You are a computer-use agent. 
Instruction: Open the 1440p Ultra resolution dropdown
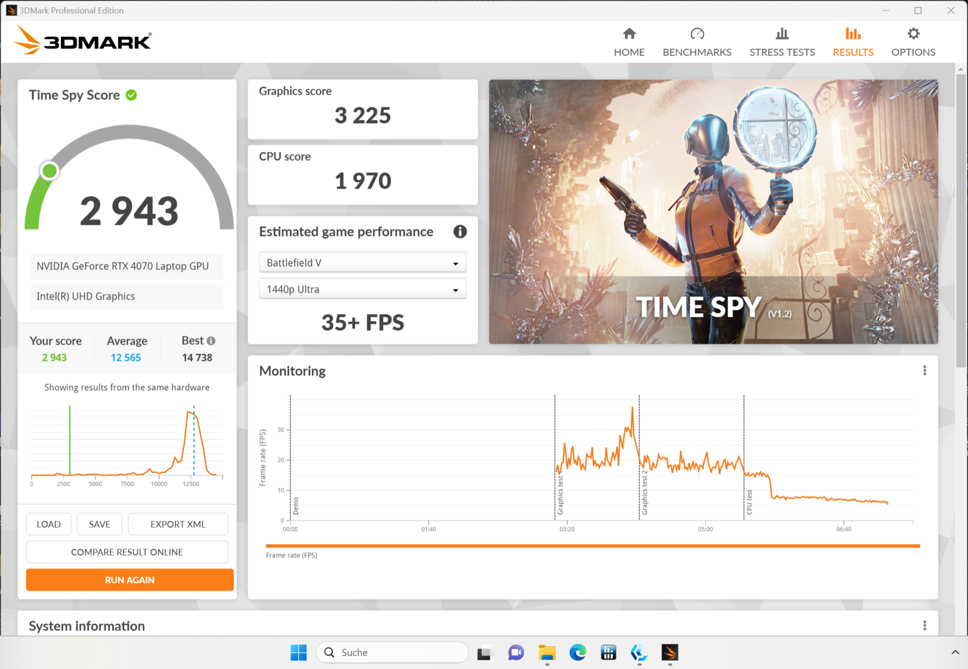(363, 289)
